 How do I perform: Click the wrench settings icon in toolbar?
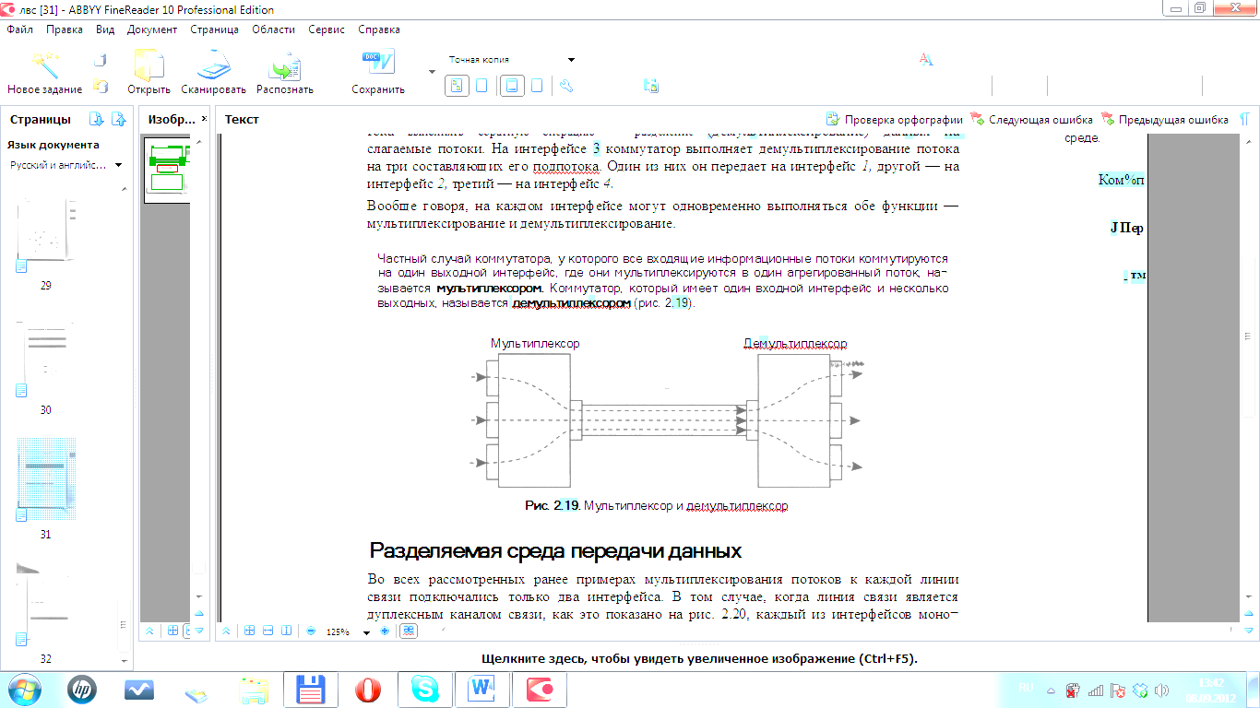(x=567, y=86)
